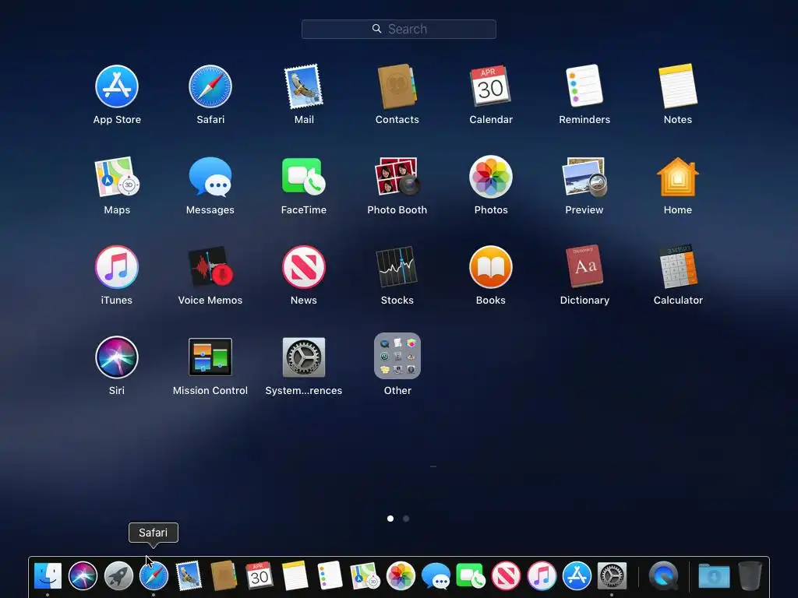Launch Reminders from Launchpad
The height and width of the screenshot is (598, 798).
point(584,86)
